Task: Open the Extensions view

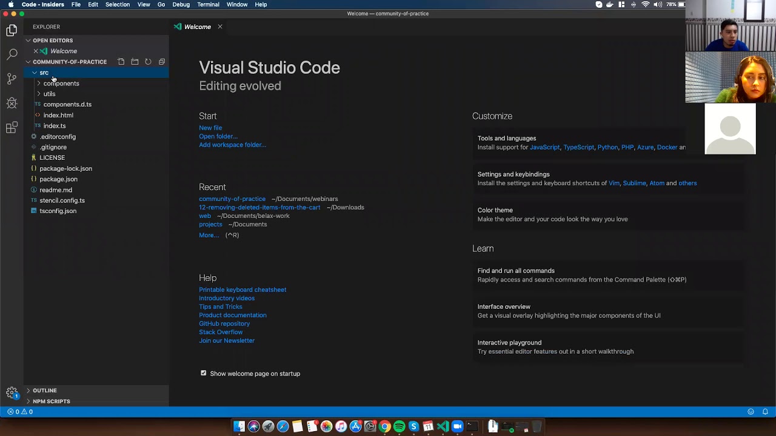Action: 12,128
